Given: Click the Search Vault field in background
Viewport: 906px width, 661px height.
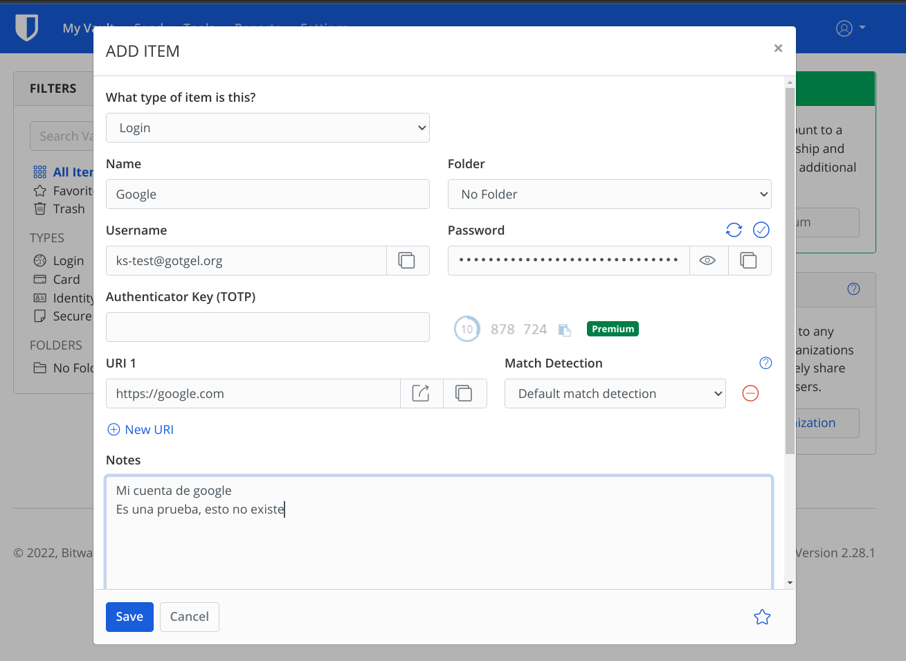Looking at the screenshot, I should click(62, 136).
